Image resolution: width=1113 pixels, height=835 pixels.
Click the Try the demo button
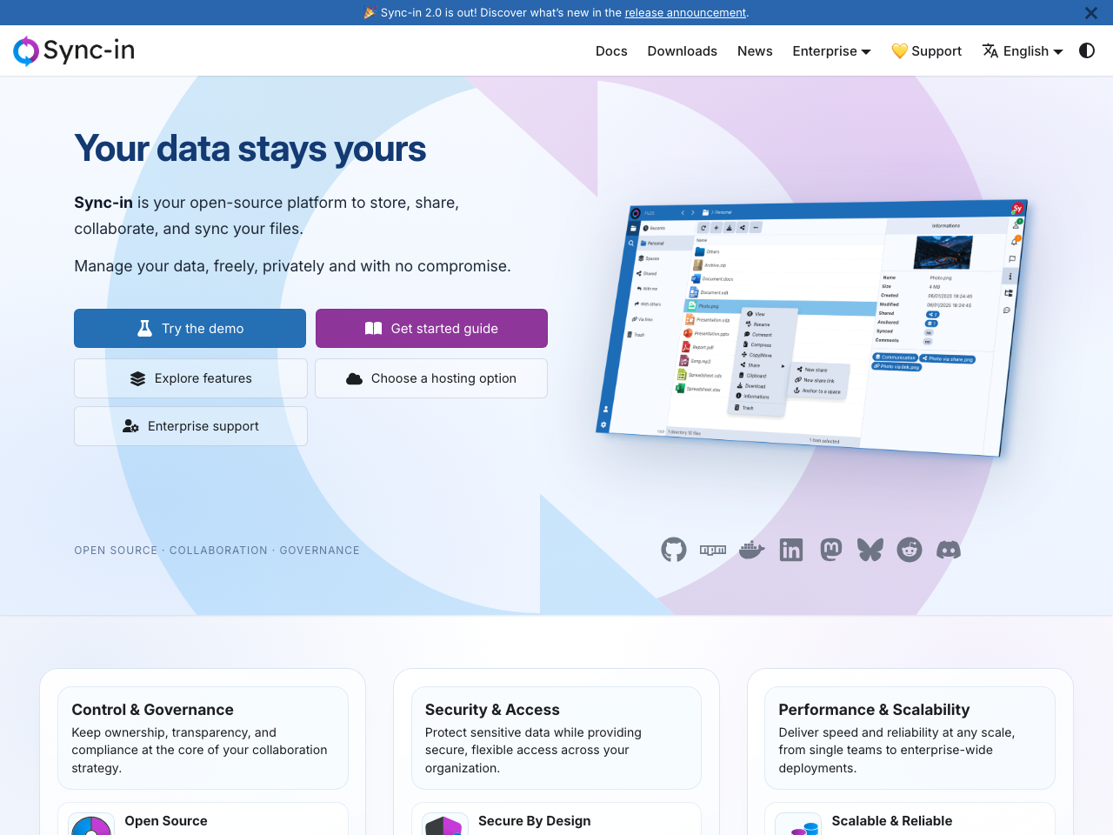190,328
